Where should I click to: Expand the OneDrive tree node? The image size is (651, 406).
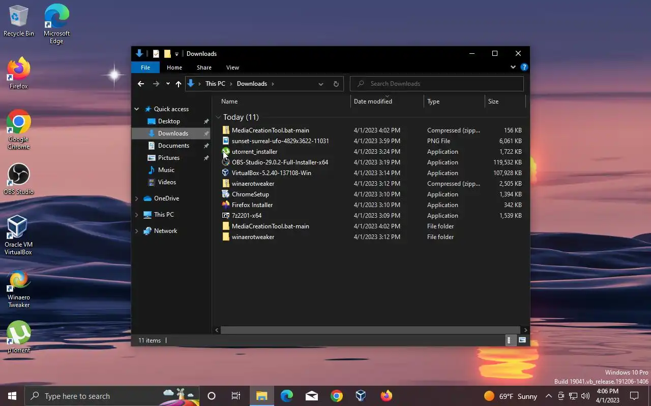coord(137,198)
